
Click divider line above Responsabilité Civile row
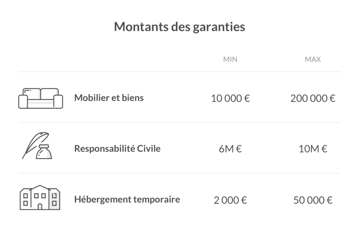tap(179, 122)
